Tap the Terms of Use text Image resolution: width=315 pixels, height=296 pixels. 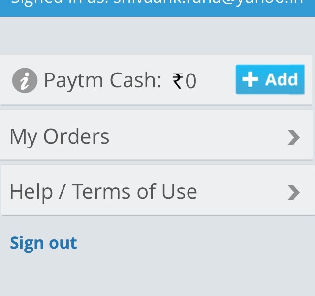[x=134, y=191]
